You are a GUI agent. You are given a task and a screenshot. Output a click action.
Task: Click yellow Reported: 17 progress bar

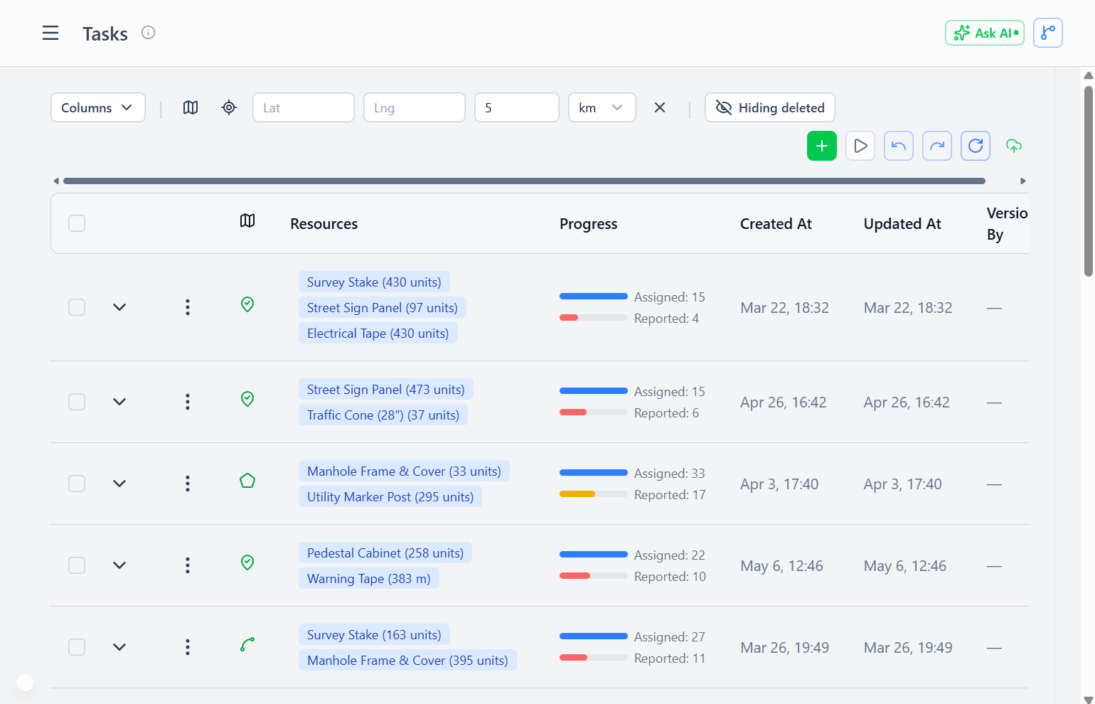tap(594, 494)
